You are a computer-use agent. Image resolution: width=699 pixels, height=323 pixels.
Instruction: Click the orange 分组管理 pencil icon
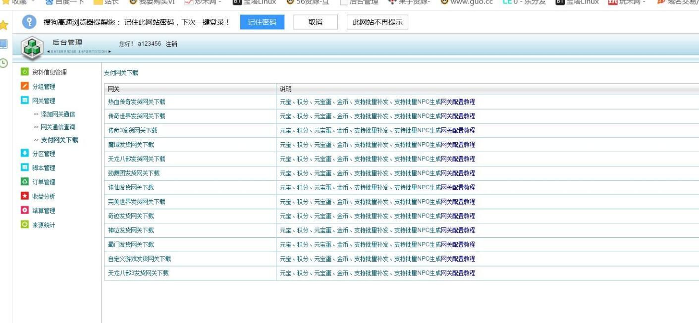[x=25, y=87]
